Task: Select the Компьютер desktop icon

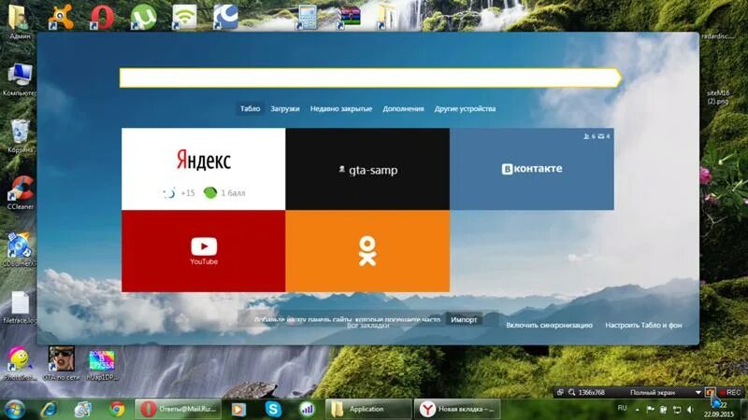Action: pyautogui.click(x=20, y=79)
